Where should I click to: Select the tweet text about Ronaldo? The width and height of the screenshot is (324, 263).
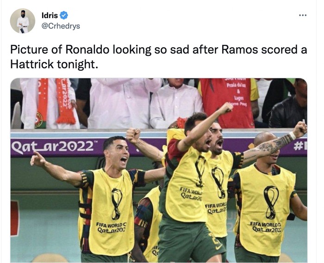[x=158, y=57]
